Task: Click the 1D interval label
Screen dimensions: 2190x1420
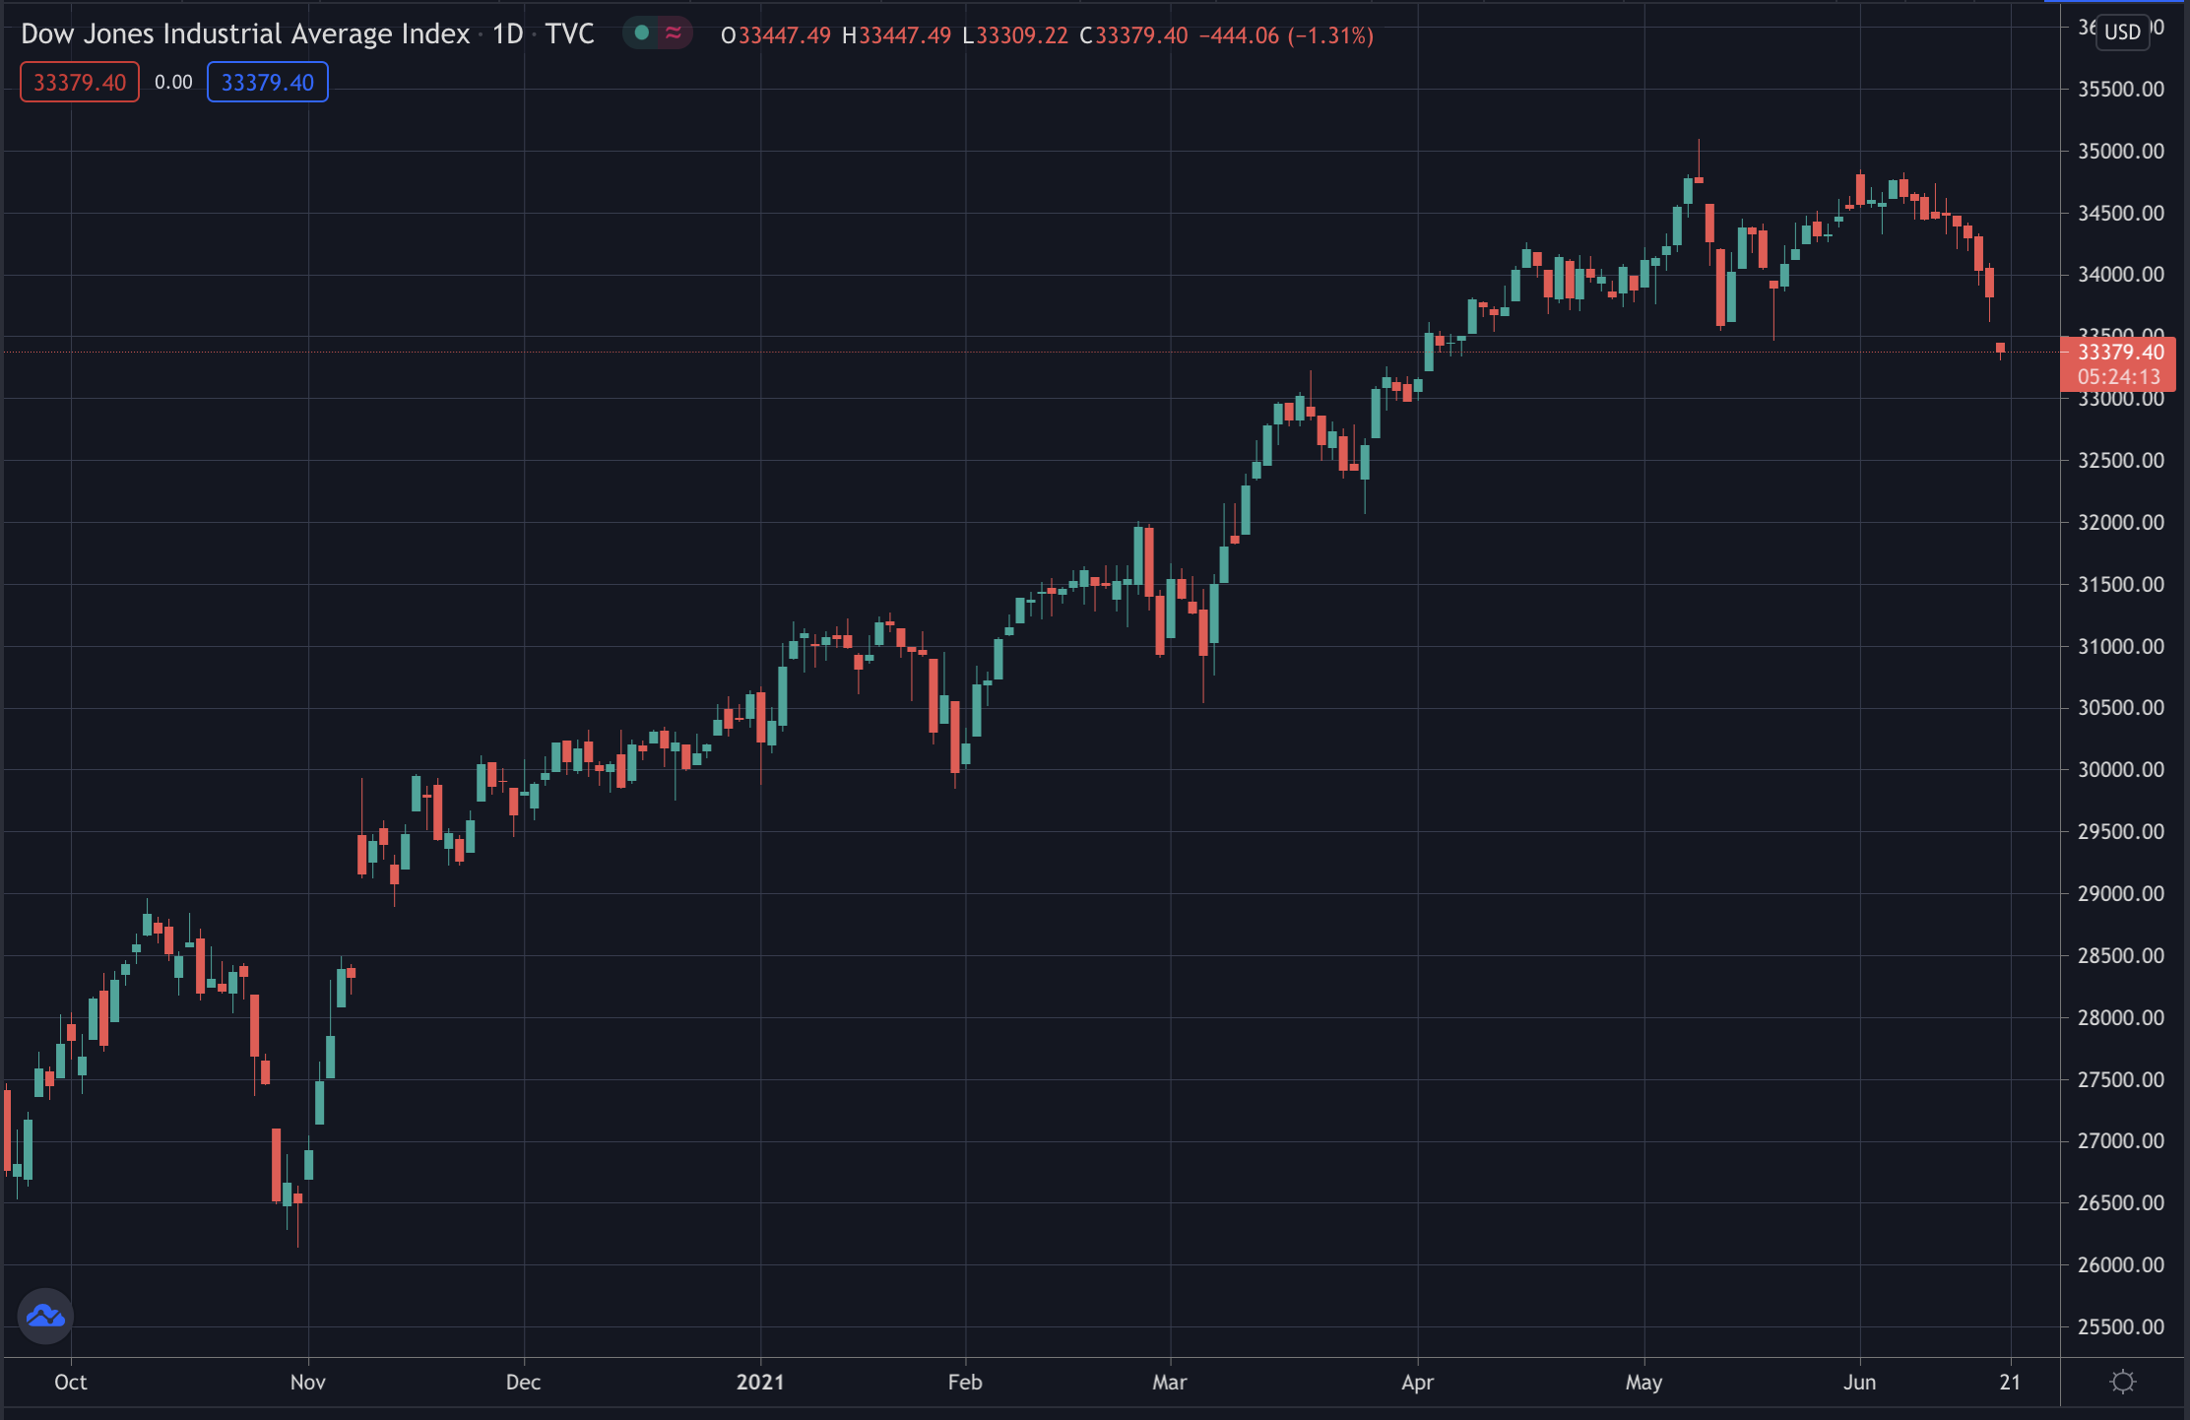Action: (507, 33)
